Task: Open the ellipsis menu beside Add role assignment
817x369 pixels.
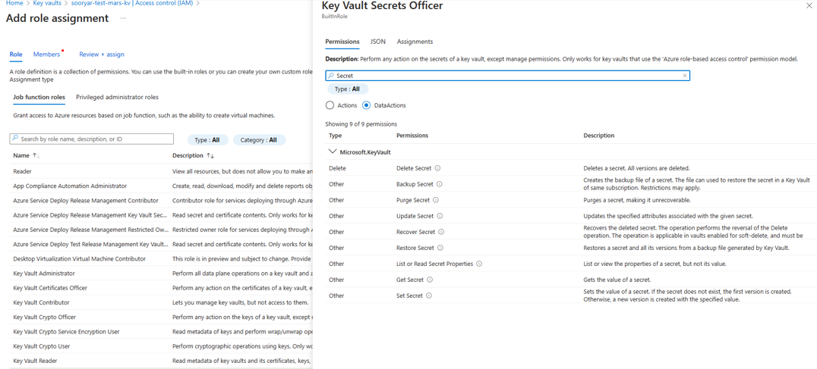Action: (123, 18)
